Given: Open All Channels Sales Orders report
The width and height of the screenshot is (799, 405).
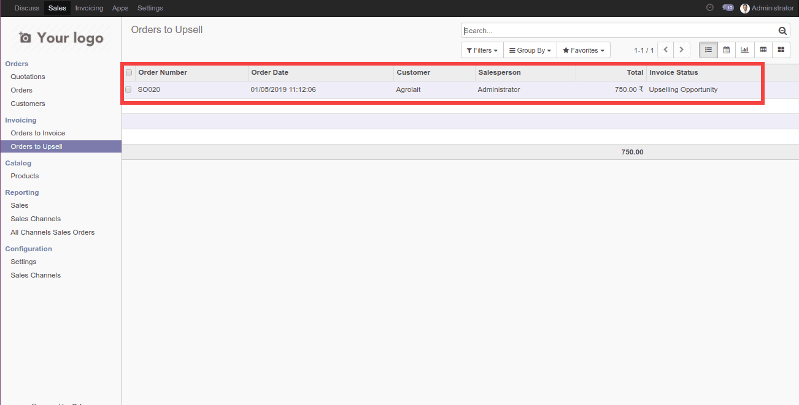Looking at the screenshot, I should tap(52, 232).
